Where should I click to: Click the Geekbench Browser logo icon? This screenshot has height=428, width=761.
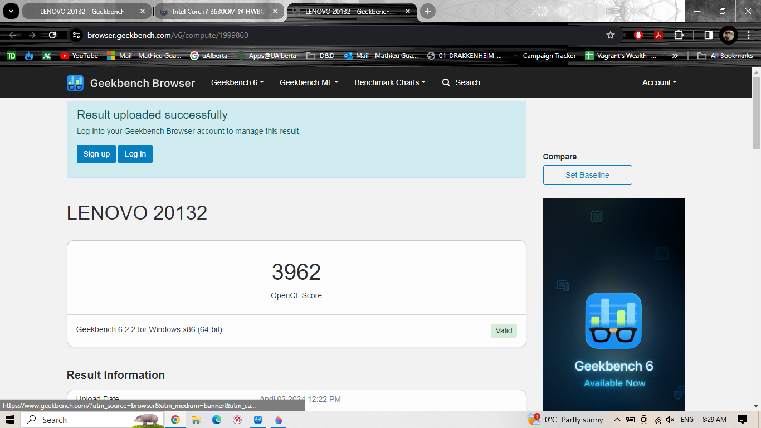pos(75,83)
